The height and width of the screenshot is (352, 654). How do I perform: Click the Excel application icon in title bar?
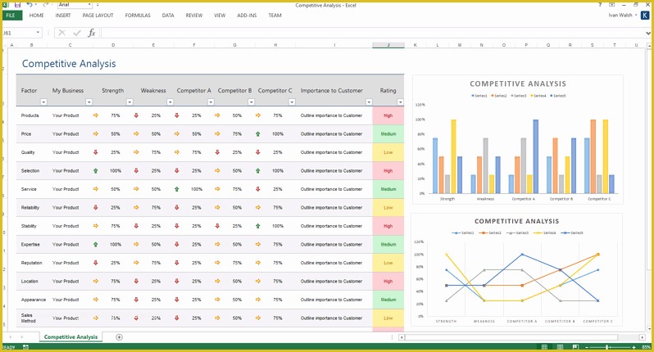[x=5, y=5]
